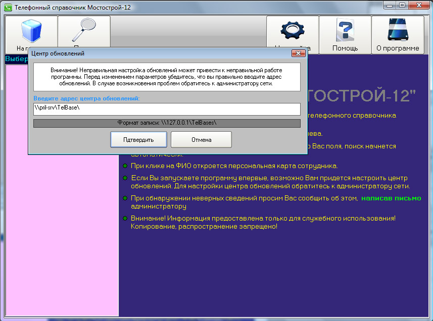Cancel the dialog with Отмена

(201, 139)
